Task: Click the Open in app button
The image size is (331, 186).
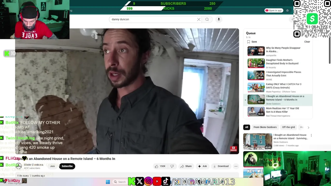Action: click(x=274, y=11)
